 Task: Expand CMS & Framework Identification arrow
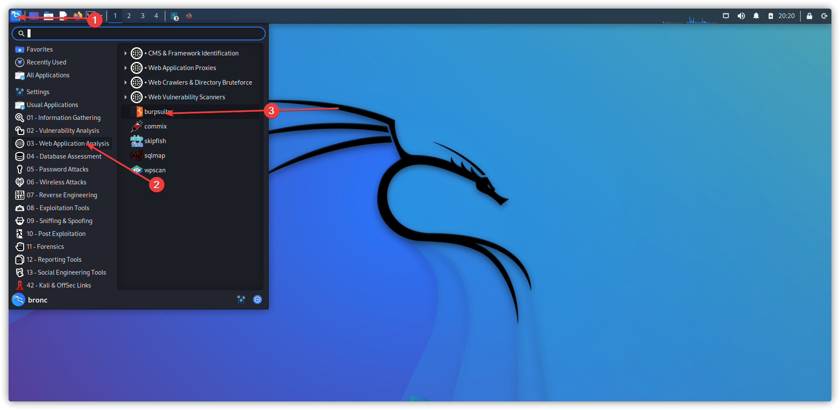click(x=126, y=53)
